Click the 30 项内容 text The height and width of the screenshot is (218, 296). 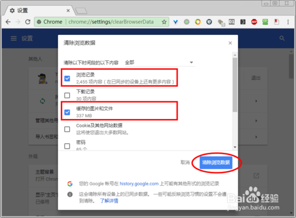click(x=86, y=98)
